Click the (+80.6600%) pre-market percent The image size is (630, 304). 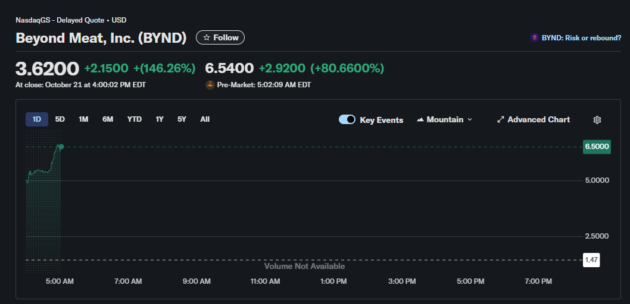click(x=347, y=68)
